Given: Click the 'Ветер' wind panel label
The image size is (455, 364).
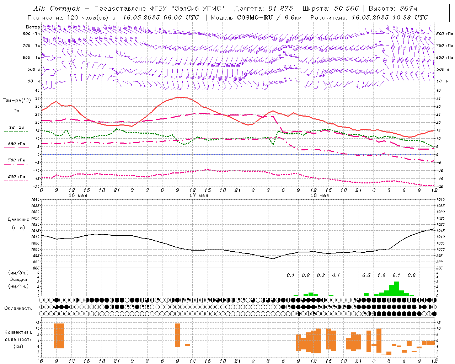Looking at the screenshot, I should 33,27.
